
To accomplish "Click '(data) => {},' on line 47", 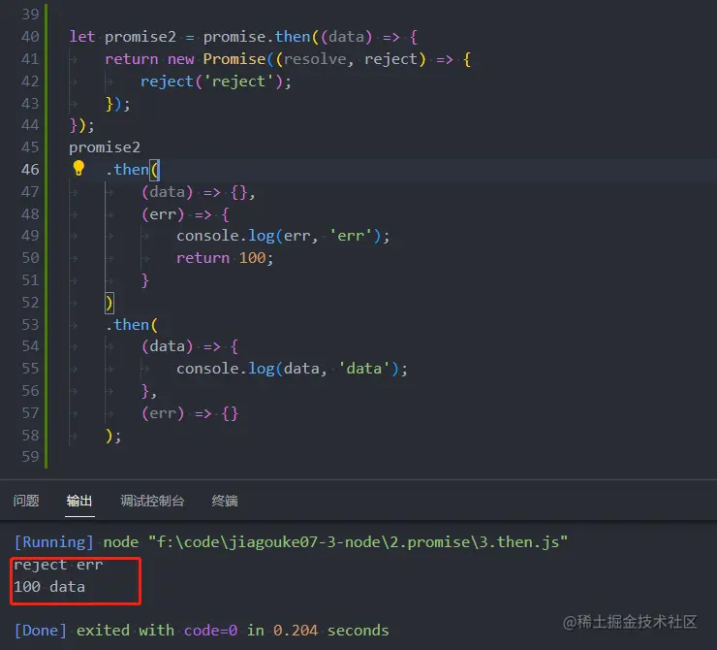I will tap(198, 192).
